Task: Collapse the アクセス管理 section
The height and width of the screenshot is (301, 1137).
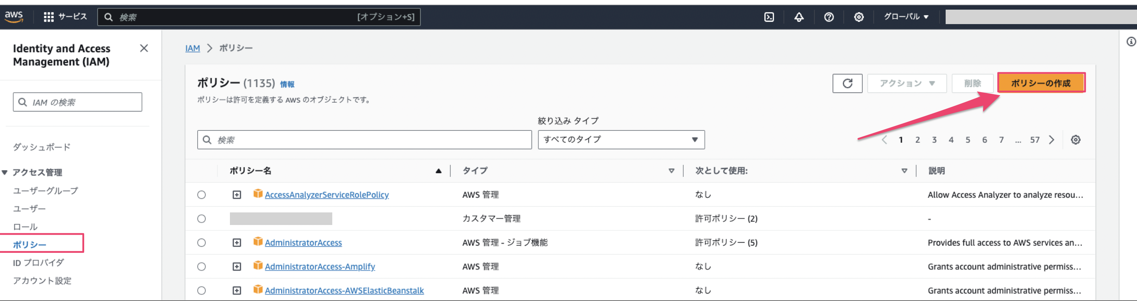Action: click(5, 172)
